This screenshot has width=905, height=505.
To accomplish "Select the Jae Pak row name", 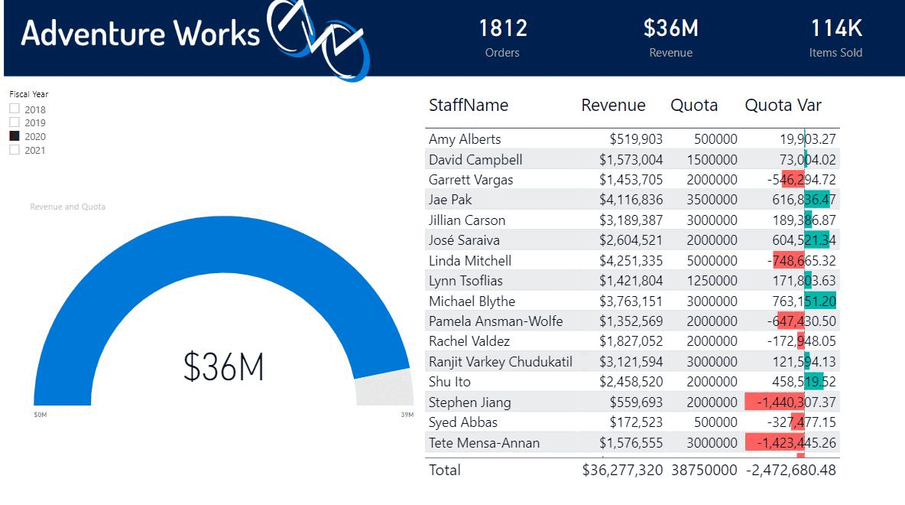I will point(450,200).
